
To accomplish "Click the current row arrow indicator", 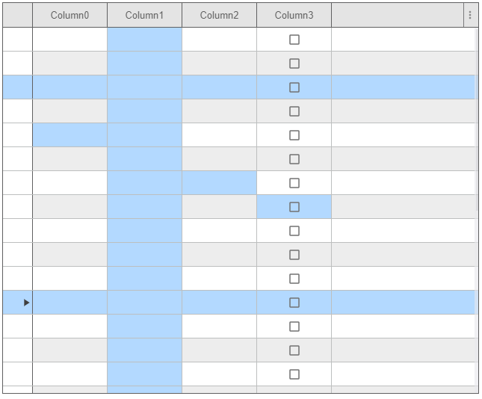I will tap(27, 303).
